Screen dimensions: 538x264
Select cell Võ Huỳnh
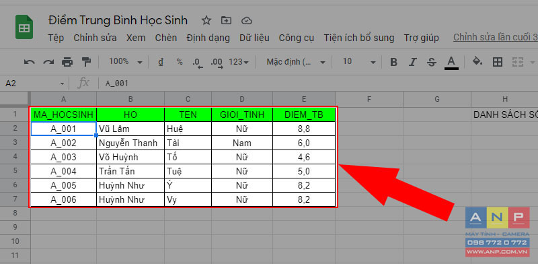tap(130, 157)
